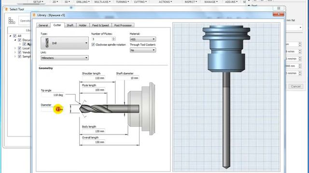Screen dimensions: 309x173
Task: Open the DRILLING menu
Action: tap(83, 2)
